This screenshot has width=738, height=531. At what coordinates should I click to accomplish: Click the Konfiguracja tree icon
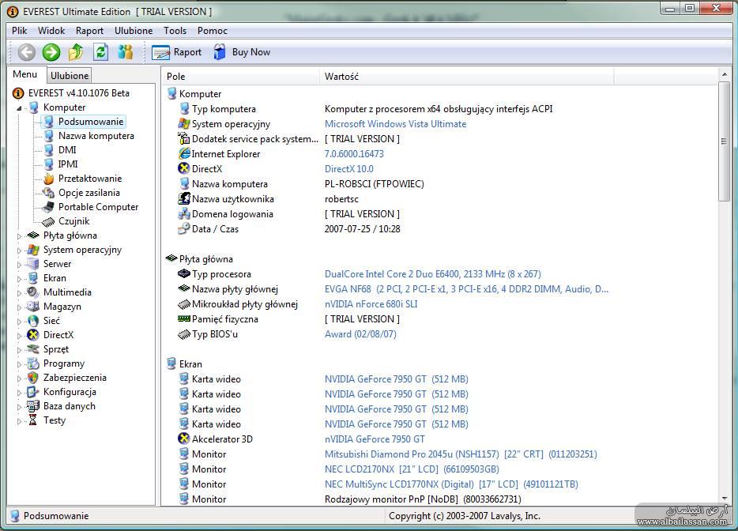click(33, 392)
